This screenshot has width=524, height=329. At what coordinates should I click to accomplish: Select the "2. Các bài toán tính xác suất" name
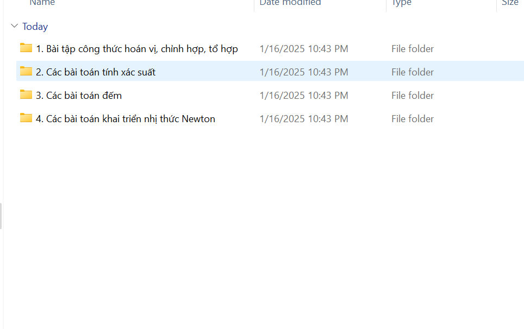[96, 72]
